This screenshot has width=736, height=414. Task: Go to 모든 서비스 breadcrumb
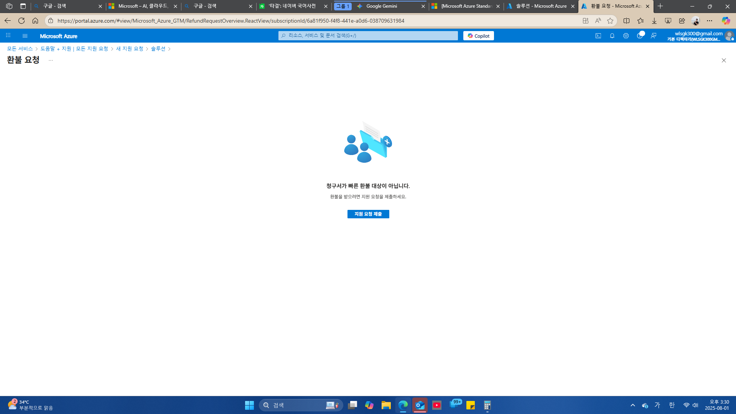click(20, 49)
